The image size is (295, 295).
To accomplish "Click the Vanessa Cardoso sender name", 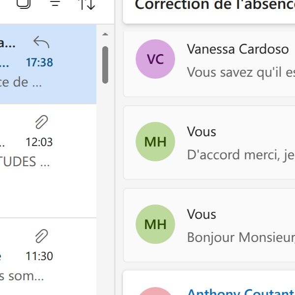I will [x=238, y=49].
